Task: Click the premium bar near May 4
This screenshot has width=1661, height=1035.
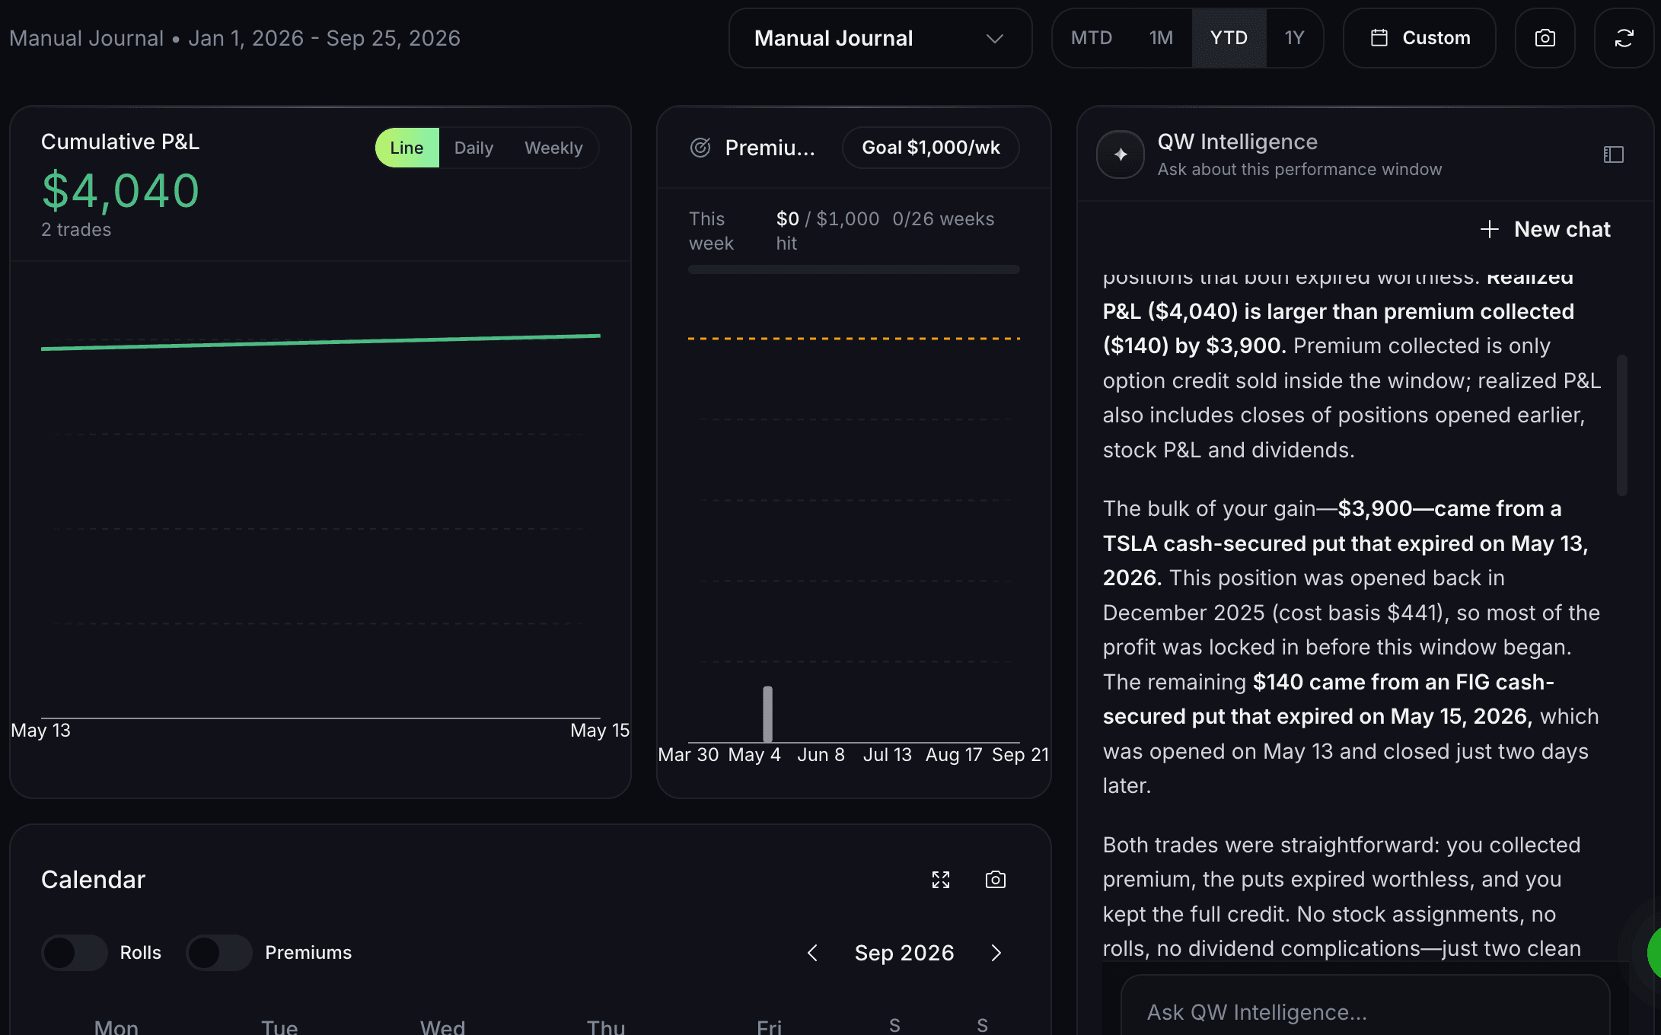Action: (x=767, y=714)
